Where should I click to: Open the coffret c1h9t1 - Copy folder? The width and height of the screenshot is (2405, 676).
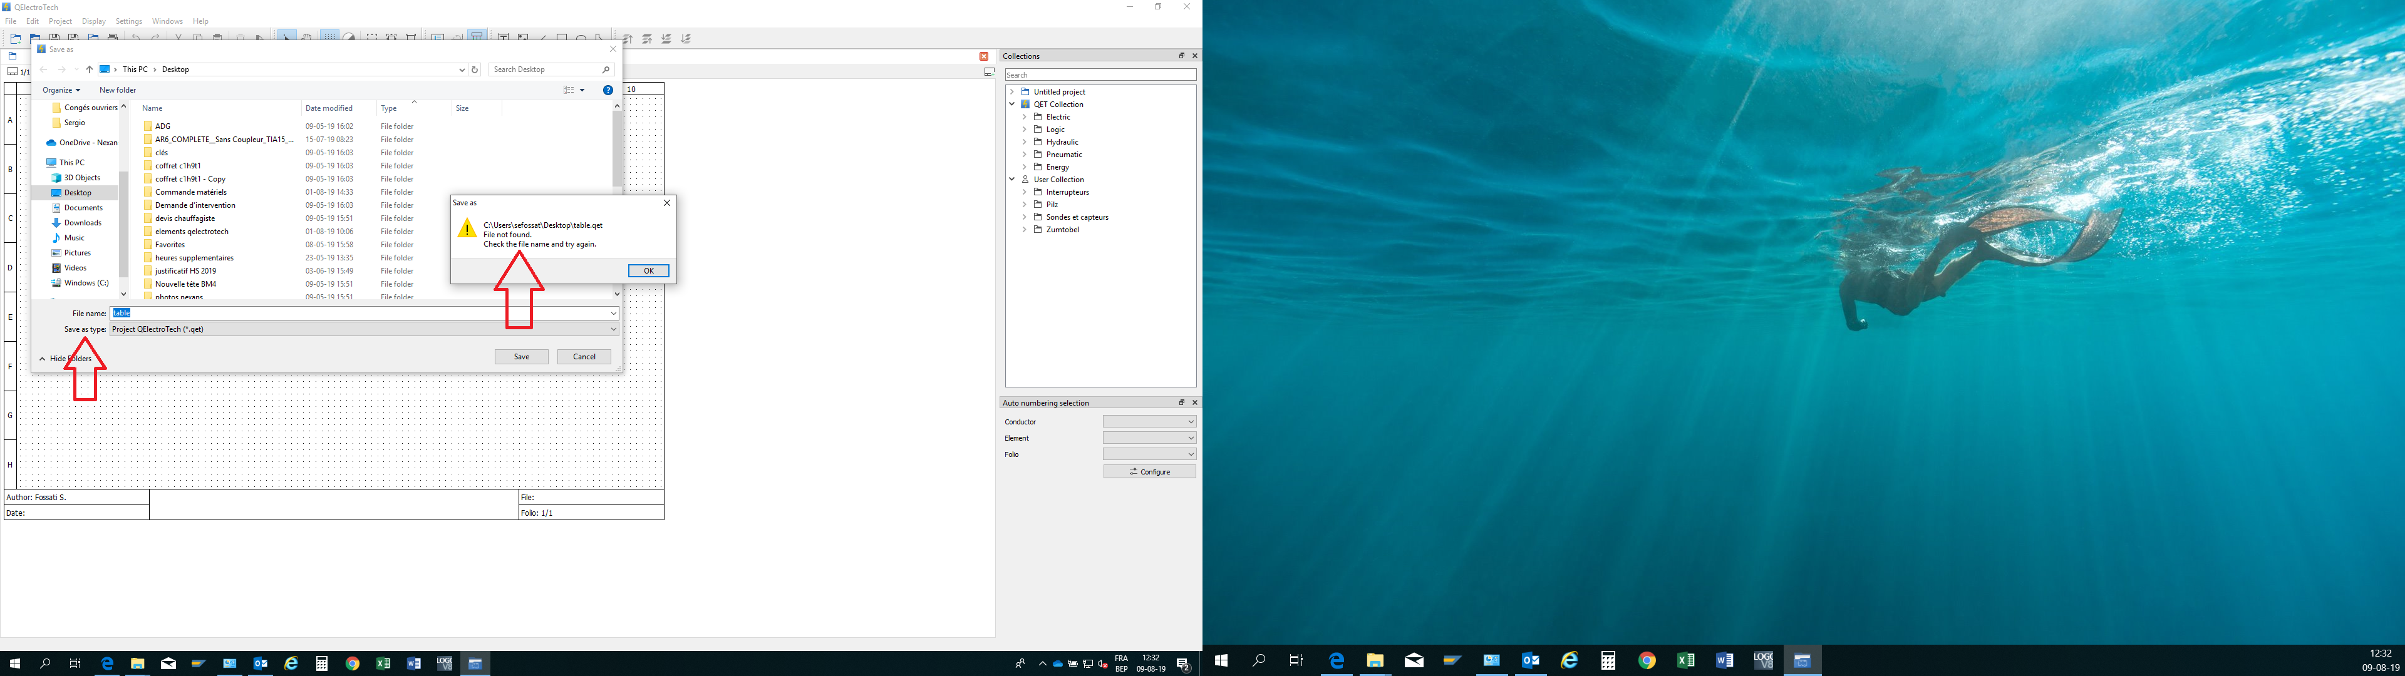click(x=190, y=178)
